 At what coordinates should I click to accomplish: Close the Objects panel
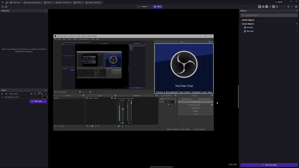[x=297, y=11]
